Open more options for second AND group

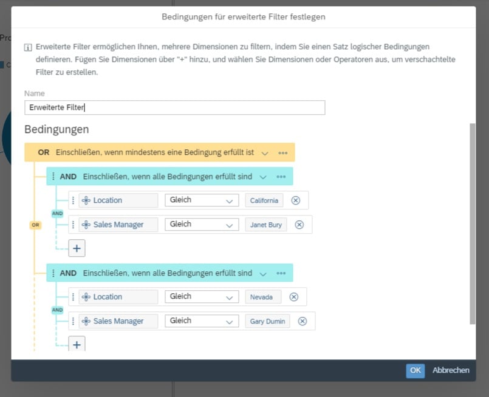(x=281, y=273)
